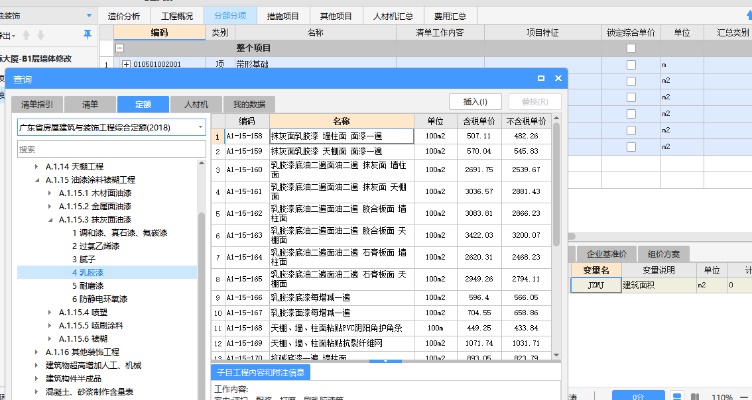This screenshot has width=752, height=400.
Task: Select quota row A1-15-166 乳胶漆底漆每增减一遍
Action: pyautogui.click(x=381, y=298)
